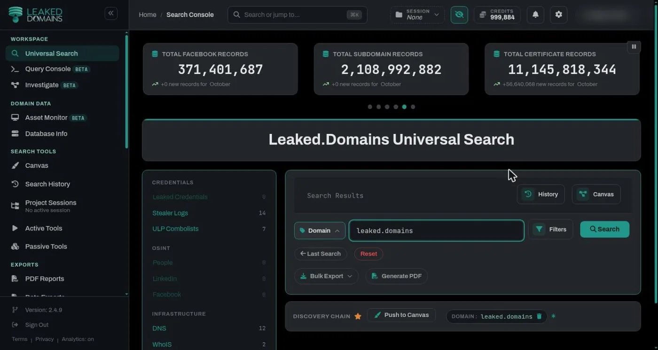The image size is (658, 350).
Task: Open the Session dropdown
Action: (417, 15)
